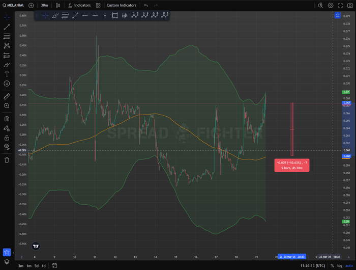Select the bars pattern tool in the favorites toolbar
The height and width of the screenshot is (270, 356).
point(125,15)
